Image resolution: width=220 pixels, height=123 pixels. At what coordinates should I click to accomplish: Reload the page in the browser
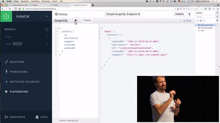point(15,9)
